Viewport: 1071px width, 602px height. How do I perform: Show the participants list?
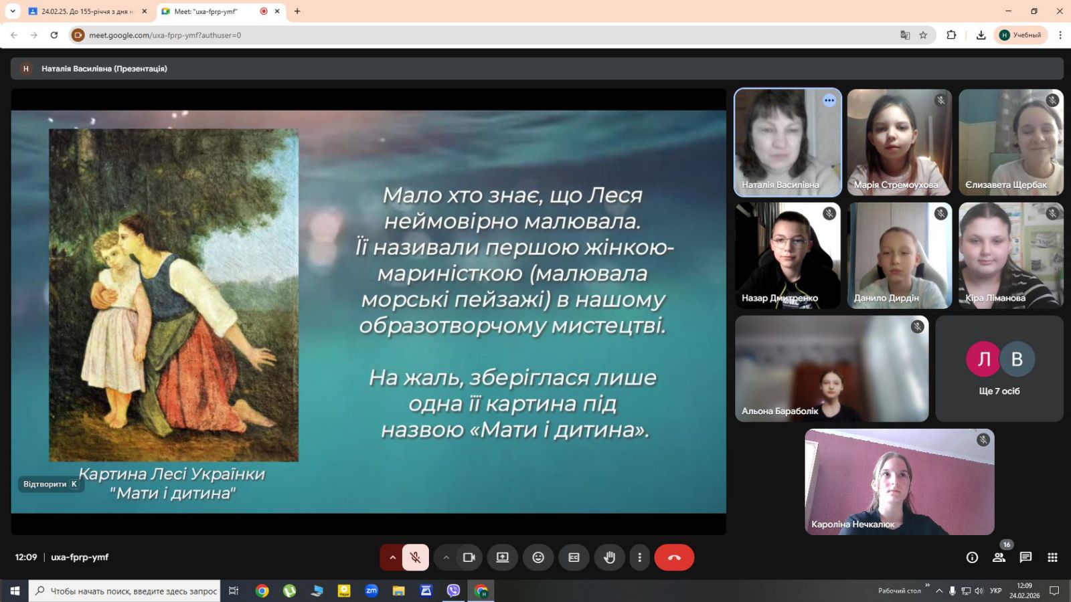pyautogui.click(x=999, y=557)
